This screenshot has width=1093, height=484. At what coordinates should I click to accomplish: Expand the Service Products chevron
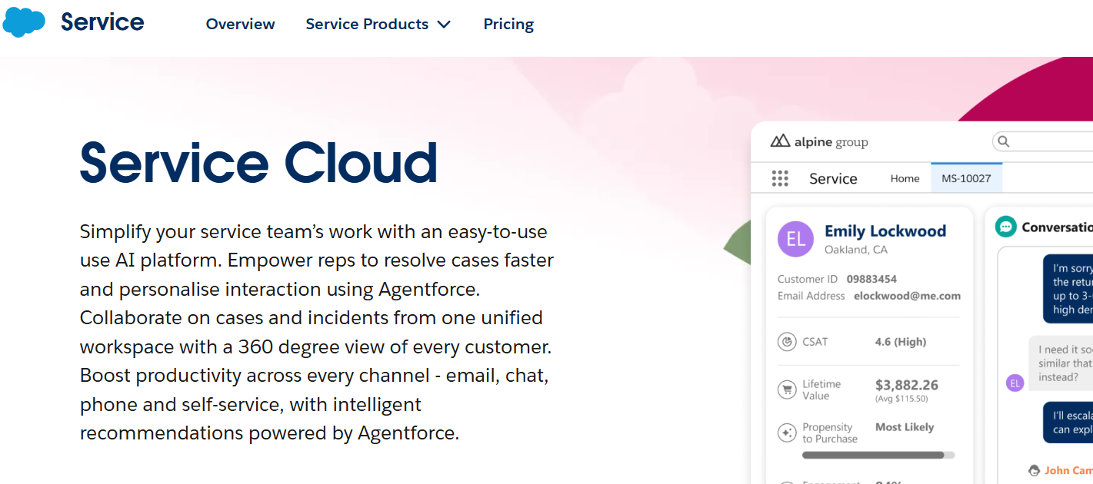point(444,25)
